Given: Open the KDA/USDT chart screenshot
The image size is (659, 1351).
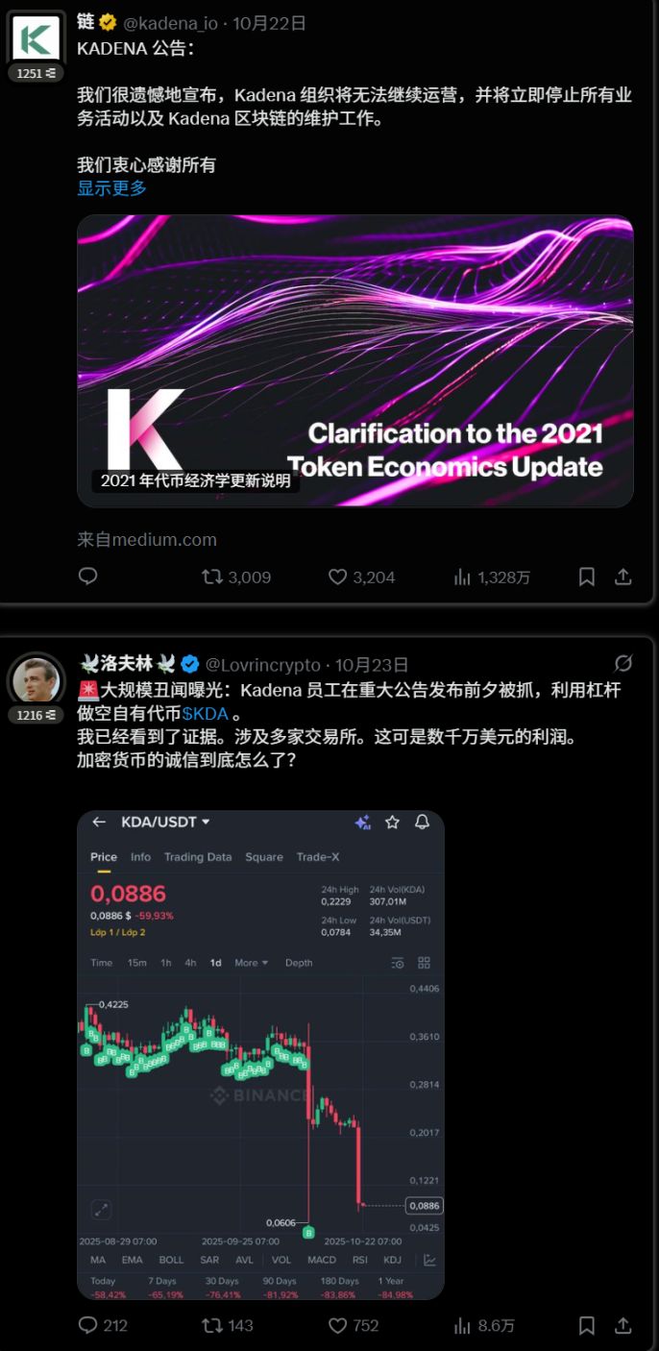Looking at the screenshot, I should pyautogui.click(x=260, y=1055).
